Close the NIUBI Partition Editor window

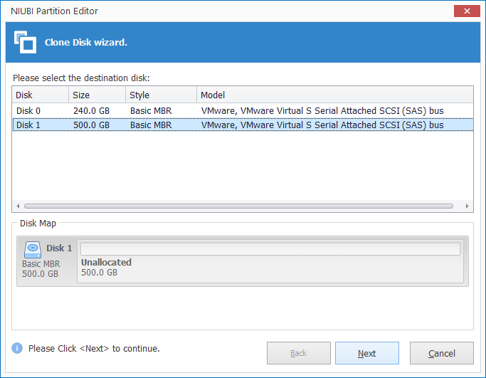coord(466,11)
